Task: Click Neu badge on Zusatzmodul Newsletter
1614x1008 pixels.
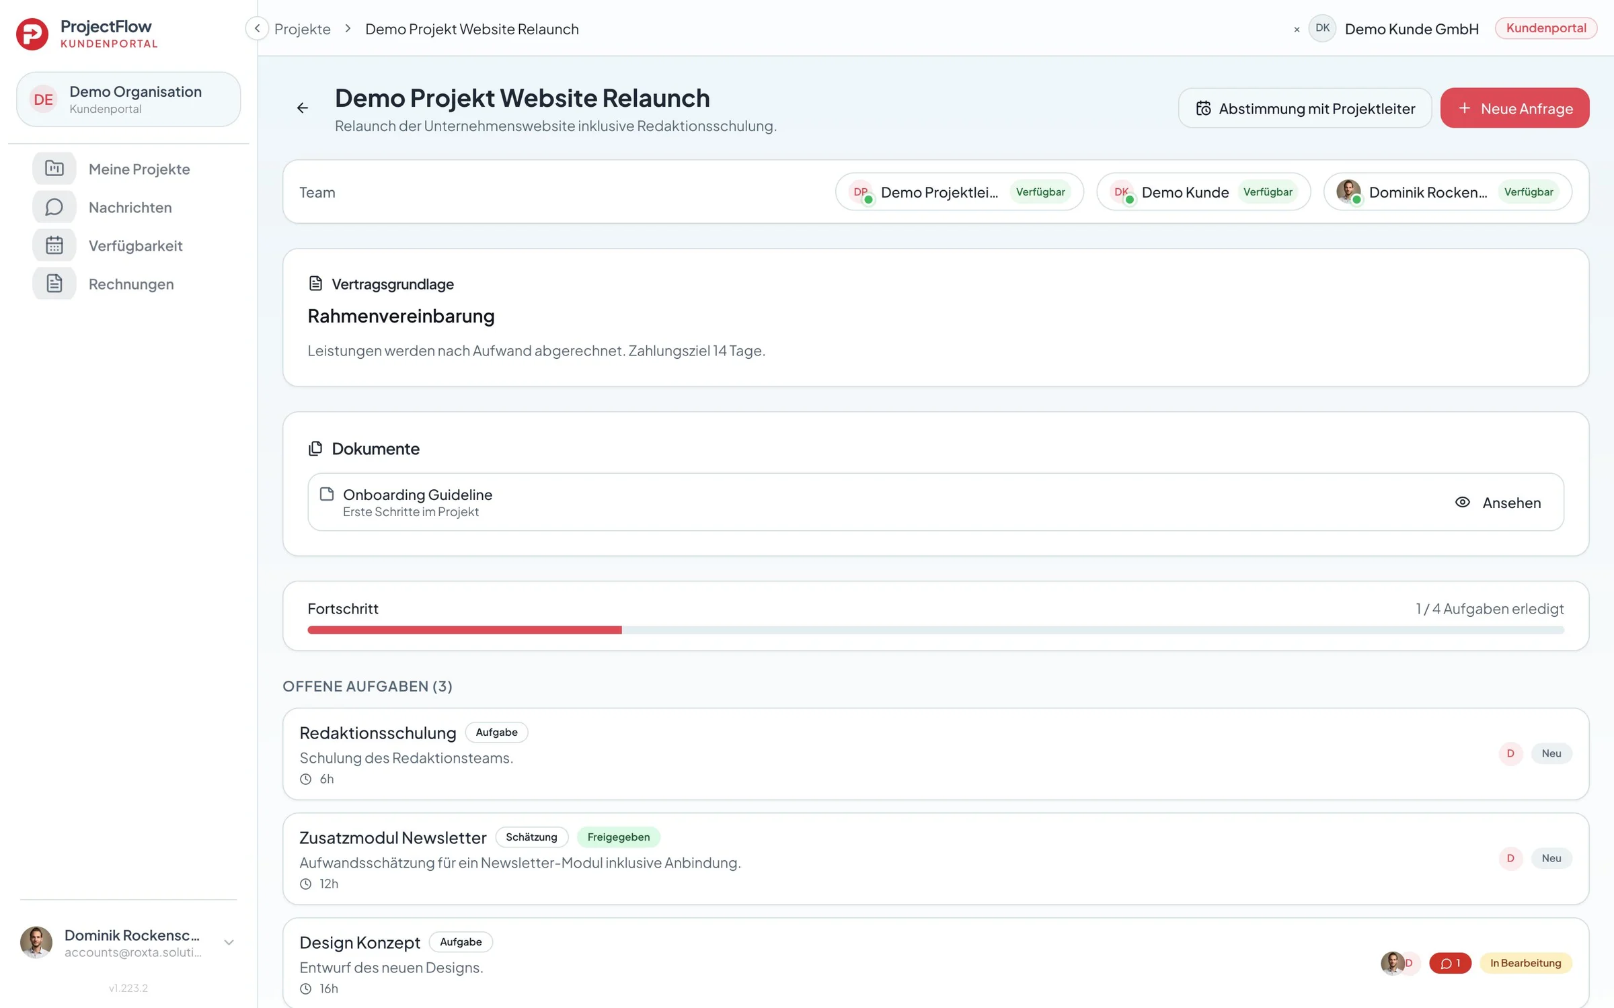Action: point(1551,858)
